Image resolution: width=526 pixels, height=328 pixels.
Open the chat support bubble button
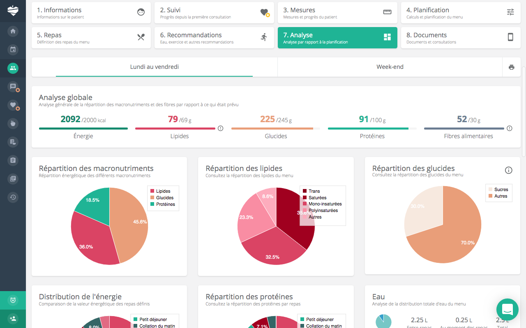point(508,310)
